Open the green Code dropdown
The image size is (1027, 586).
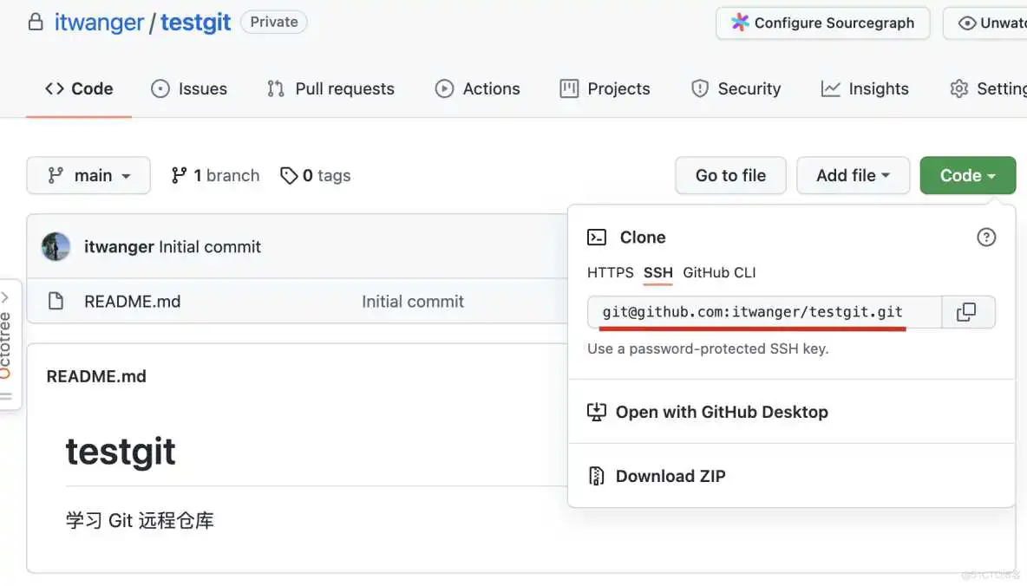pos(967,175)
